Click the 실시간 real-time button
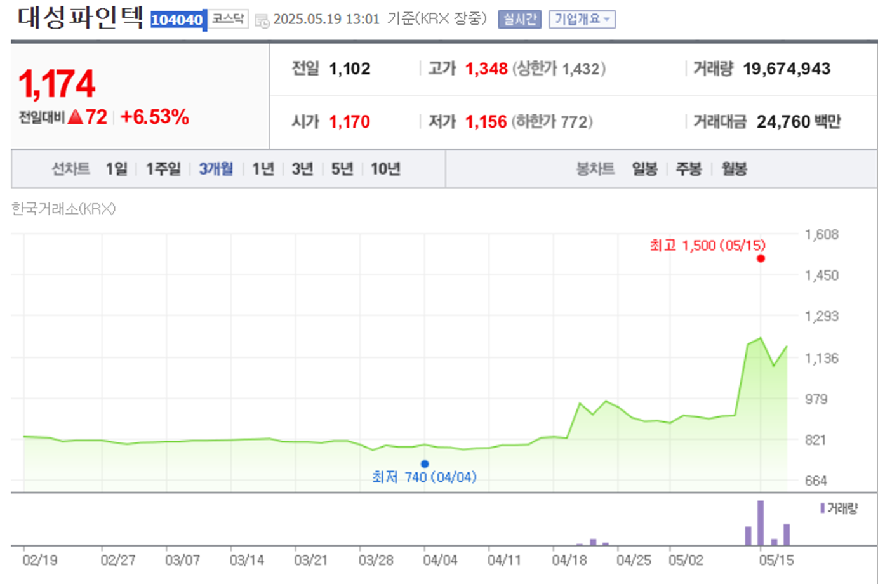The width and height of the screenshot is (878, 584). tap(519, 20)
